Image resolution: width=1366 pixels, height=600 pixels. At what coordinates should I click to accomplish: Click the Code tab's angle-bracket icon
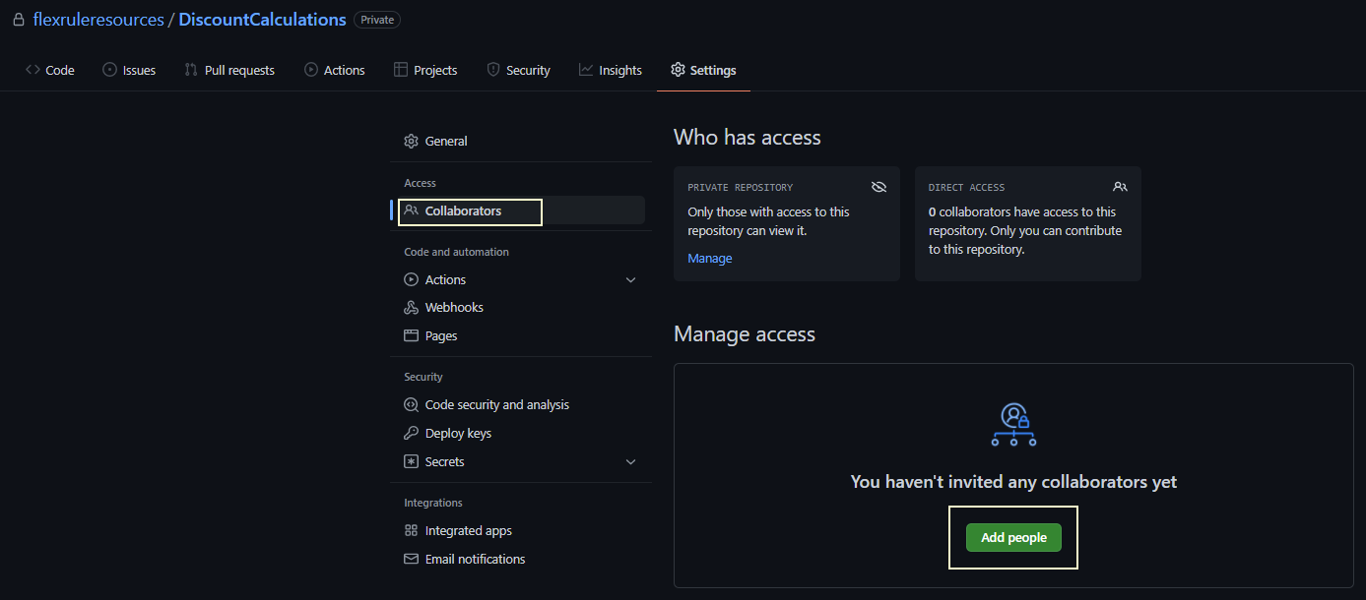pyautogui.click(x=33, y=70)
